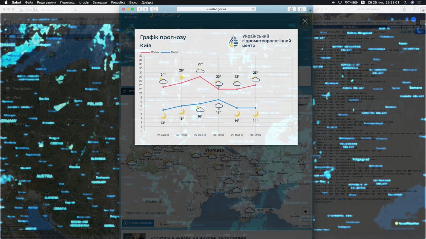Select Wind layer in left weather window

(13, 97)
